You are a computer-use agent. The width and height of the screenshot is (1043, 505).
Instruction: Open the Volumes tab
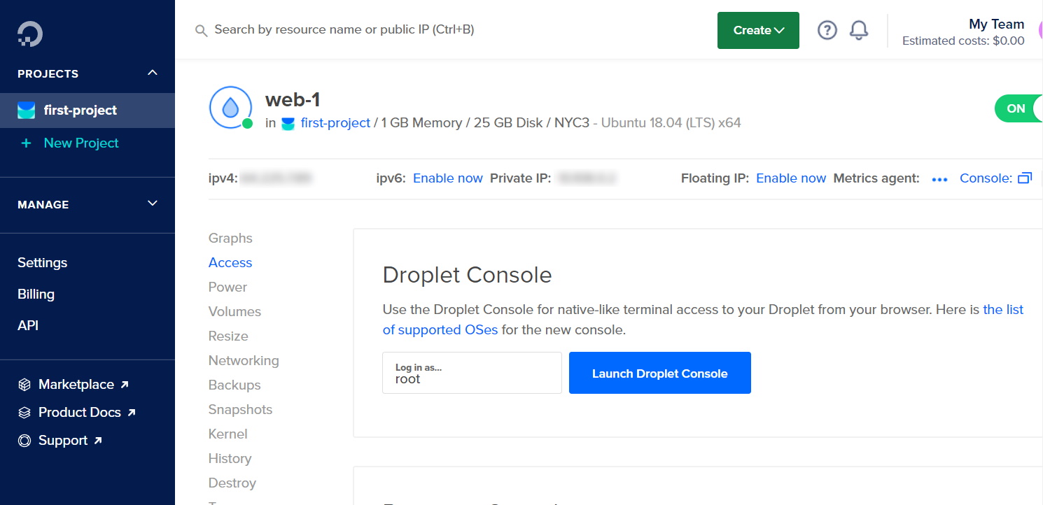tap(234, 312)
